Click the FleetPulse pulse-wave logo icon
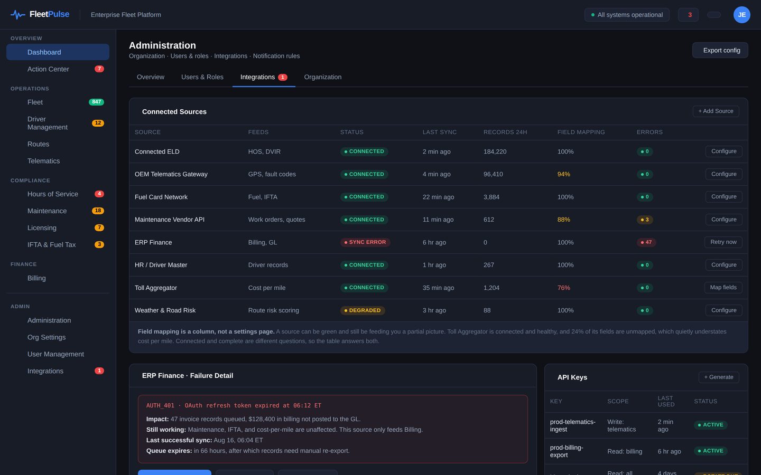 click(18, 15)
